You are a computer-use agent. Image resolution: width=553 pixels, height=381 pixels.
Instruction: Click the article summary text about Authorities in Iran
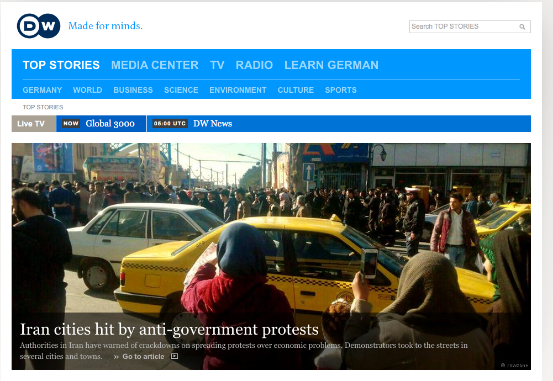pyautogui.click(x=244, y=351)
